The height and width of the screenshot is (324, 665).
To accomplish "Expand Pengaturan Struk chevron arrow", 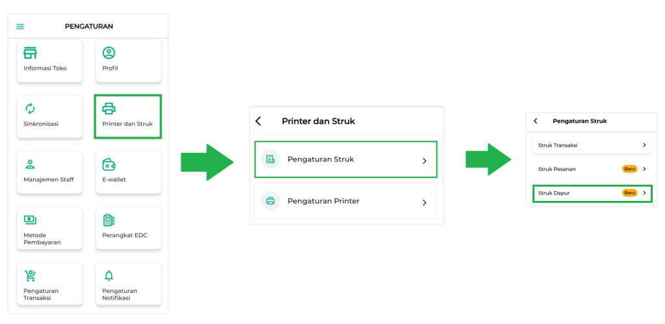I will point(424,161).
